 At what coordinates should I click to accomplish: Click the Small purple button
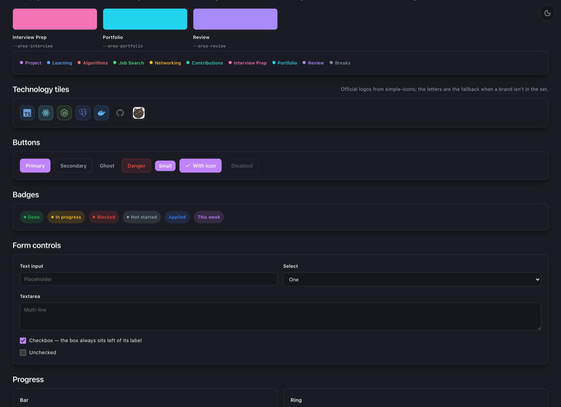(x=165, y=166)
